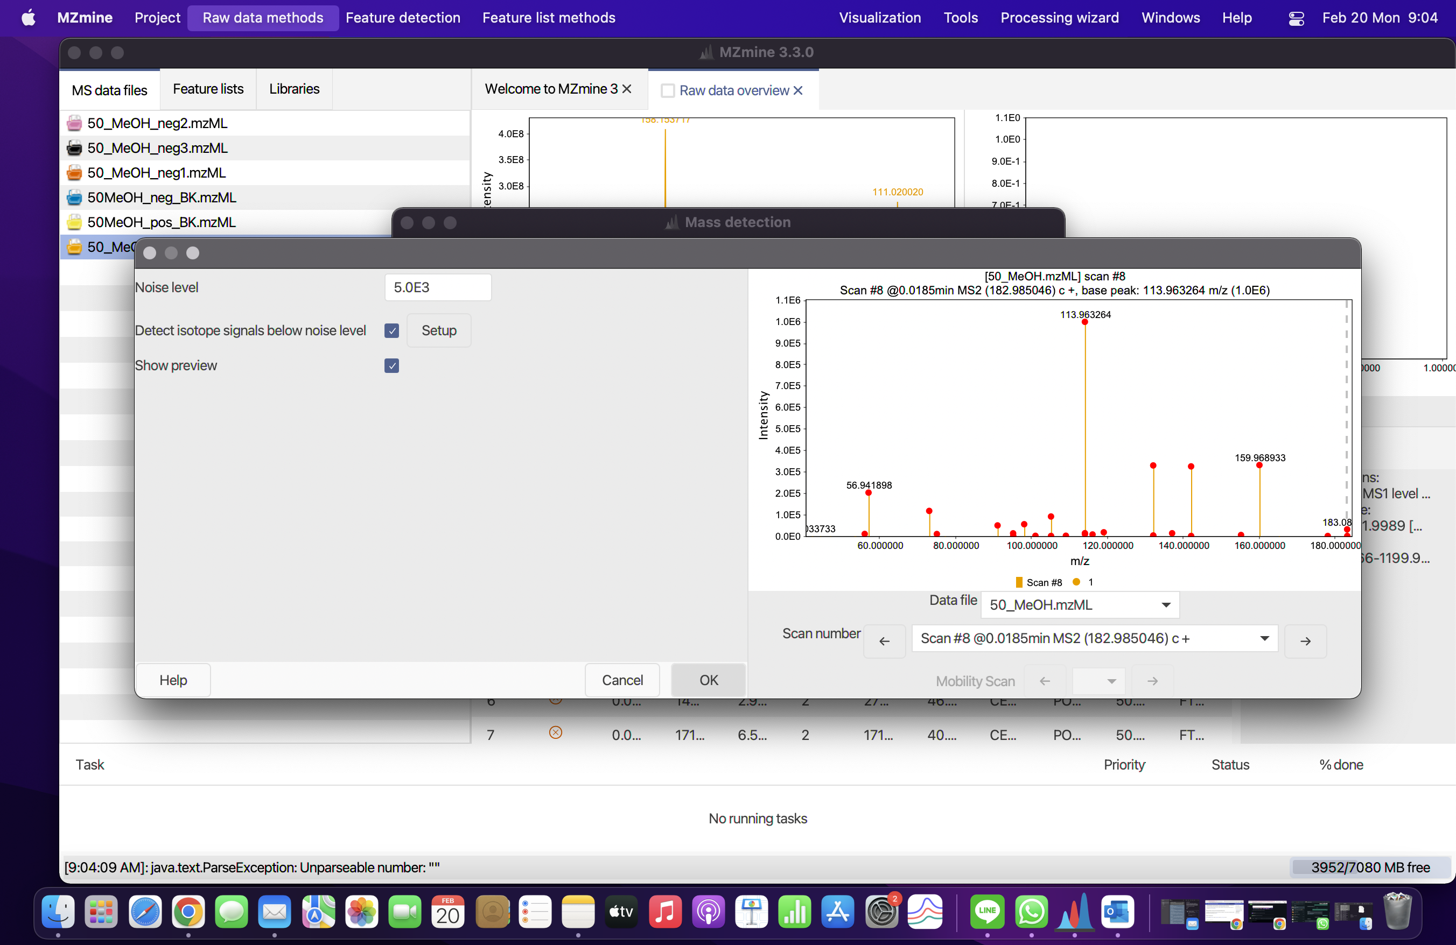
Task: Disable Detect isotope signals below noise level
Action: [x=391, y=330]
